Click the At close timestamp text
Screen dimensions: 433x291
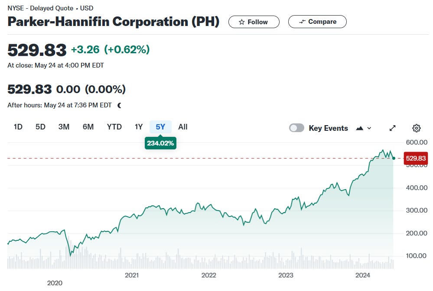[55, 65]
